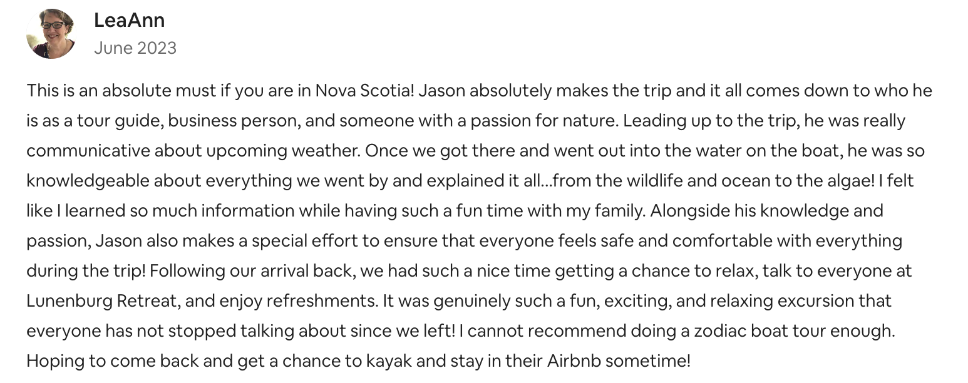
Task: Click the reviewer name LeaAnn
Action: pyautogui.click(x=129, y=20)
